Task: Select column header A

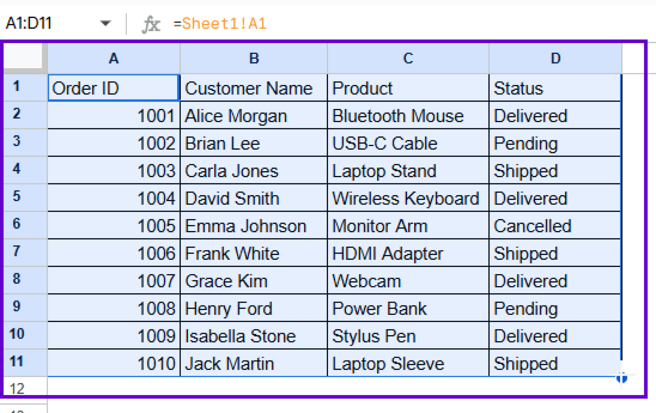Action: point(114,58)
